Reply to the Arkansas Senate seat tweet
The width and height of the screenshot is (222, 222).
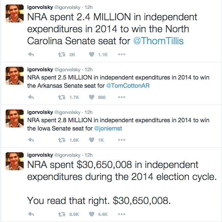pyautogui.click(x=31, y=97)
